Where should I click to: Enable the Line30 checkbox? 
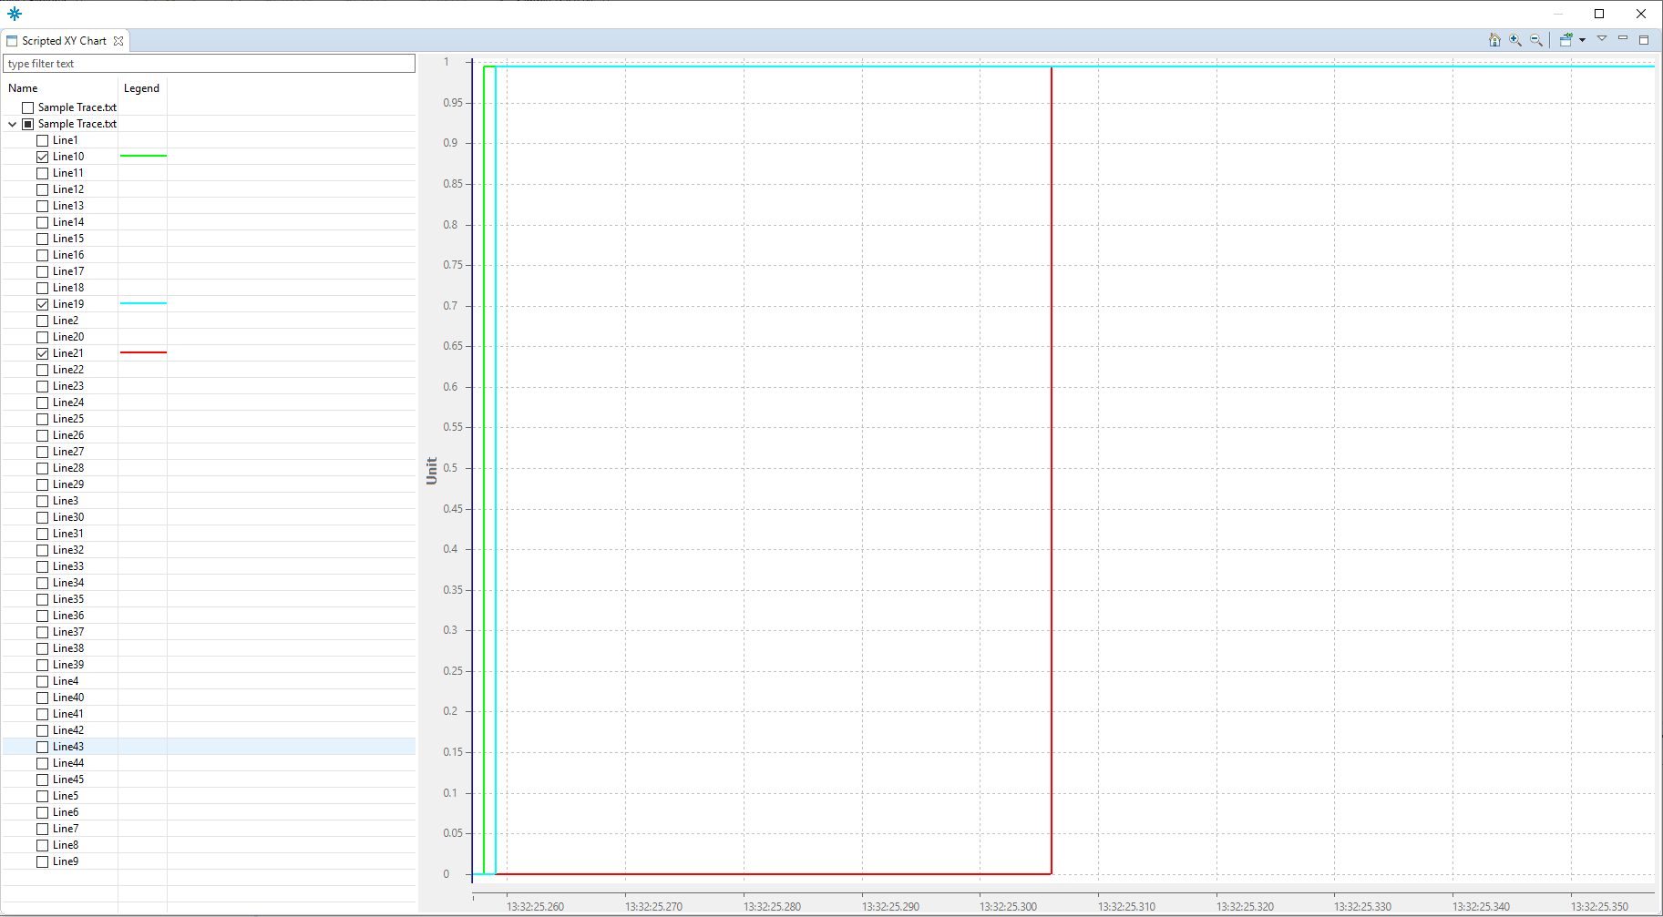tap(43, 517)
